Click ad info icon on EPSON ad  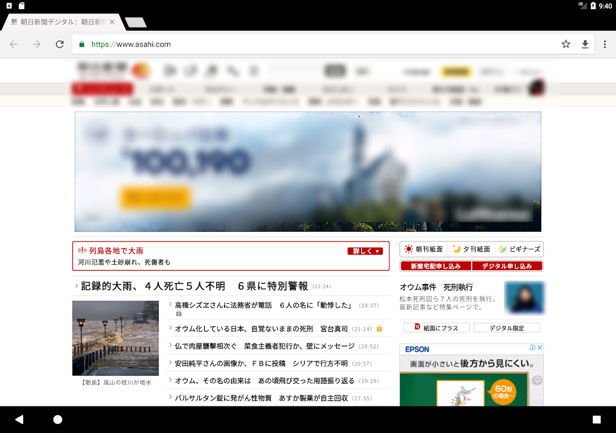pyautogui.click(x=533, y=347)
